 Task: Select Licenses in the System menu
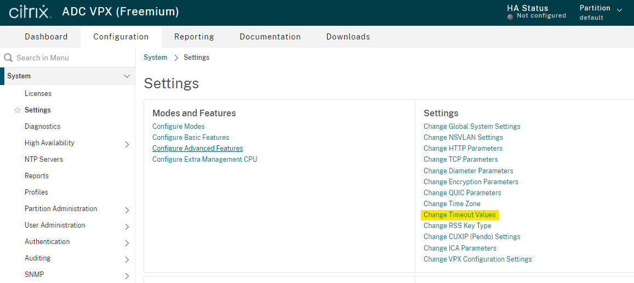click(38, 94)
